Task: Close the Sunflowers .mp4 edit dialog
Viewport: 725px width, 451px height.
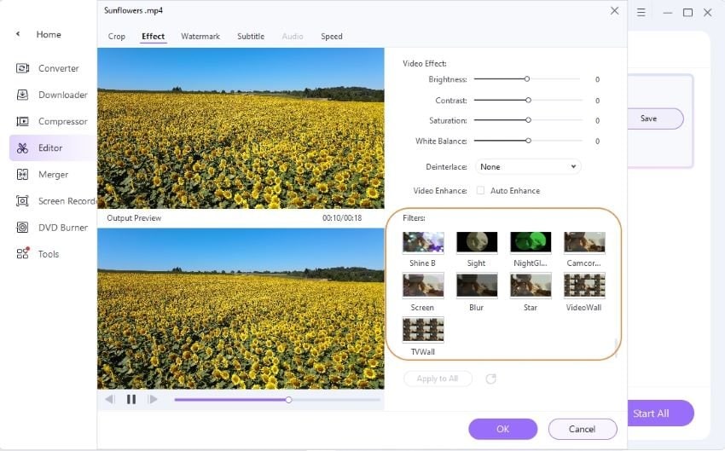Action: pos(614,10)
